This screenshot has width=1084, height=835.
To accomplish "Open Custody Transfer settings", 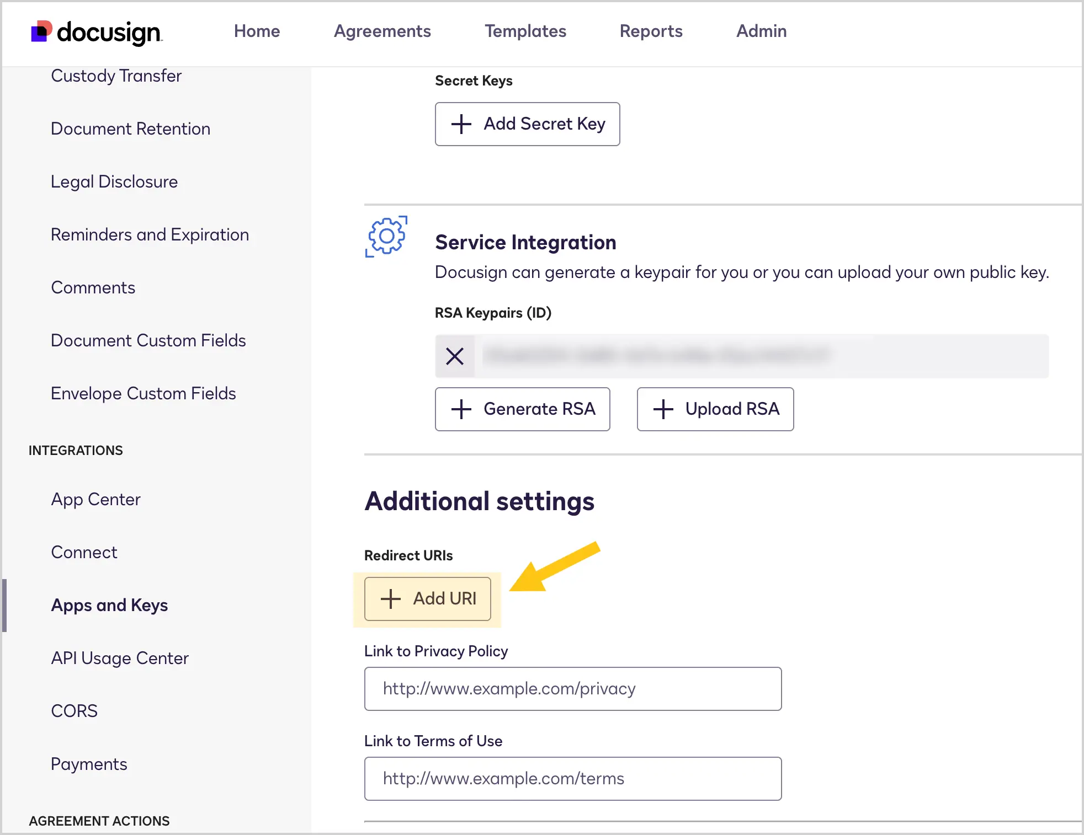I will [116, 76].
